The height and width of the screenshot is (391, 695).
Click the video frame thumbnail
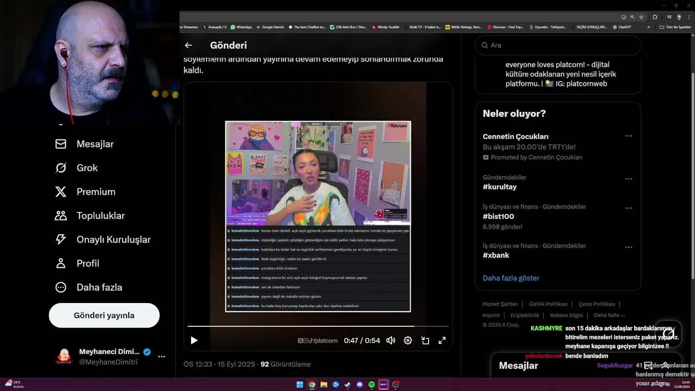coord(318,216)
